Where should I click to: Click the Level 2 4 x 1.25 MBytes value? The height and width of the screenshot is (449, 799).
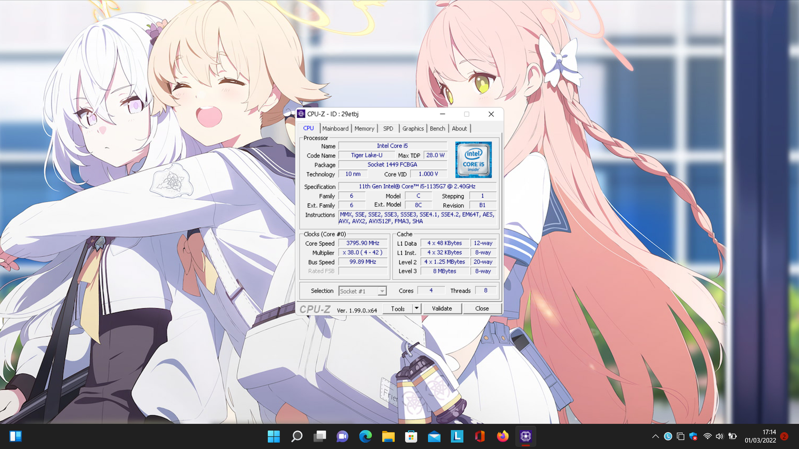coord(444,262)
